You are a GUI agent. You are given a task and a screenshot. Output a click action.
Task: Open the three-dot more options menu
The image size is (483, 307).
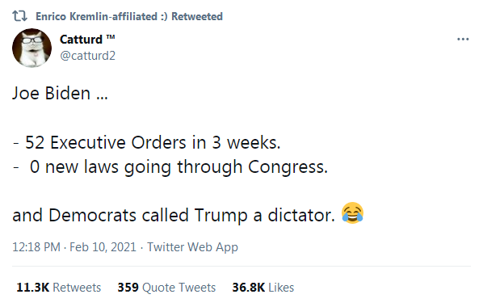click(463, 39)
